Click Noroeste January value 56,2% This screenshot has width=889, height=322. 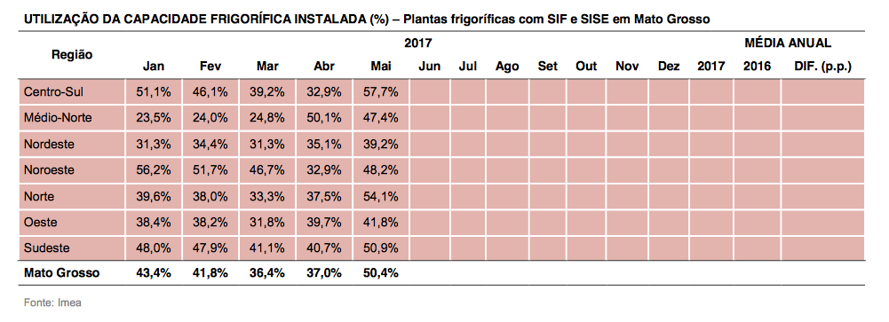point(154,169)
